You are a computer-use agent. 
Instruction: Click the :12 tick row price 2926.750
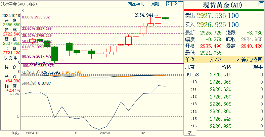[221, 97]
